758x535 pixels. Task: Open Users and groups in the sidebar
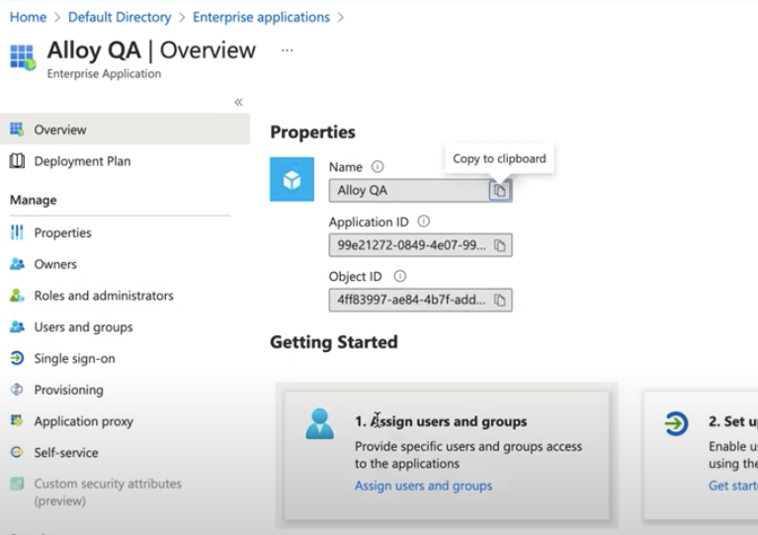(x=83, y=327)
